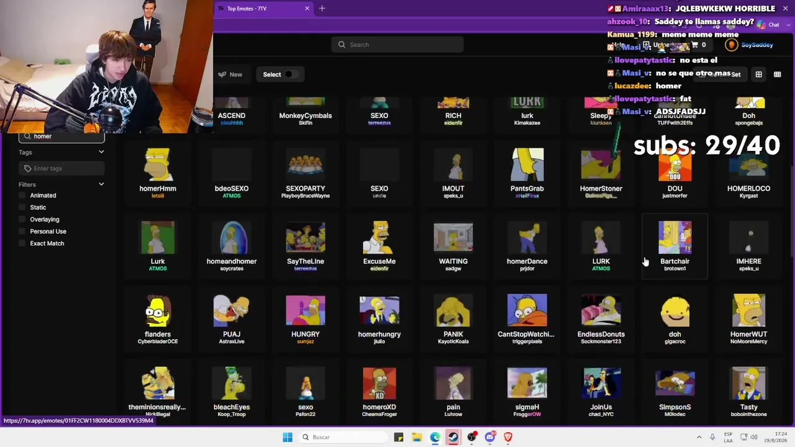Open the WAITING emote
Screen dimensions: 795x447
click(453, 246)
